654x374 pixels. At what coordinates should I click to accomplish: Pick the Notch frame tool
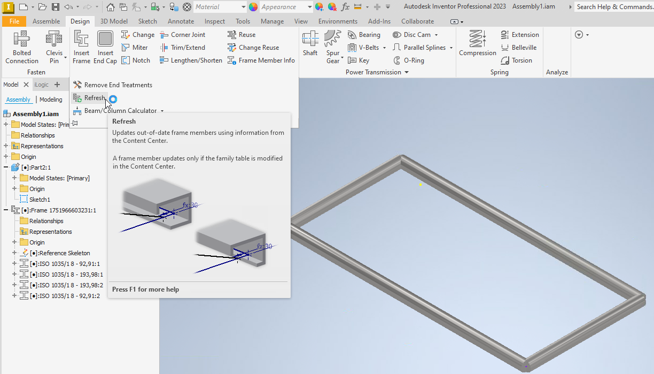pyautogui.click(x=136, y=60)
